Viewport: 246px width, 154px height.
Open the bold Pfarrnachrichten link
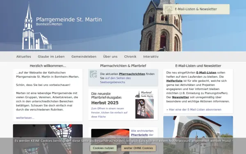pos(132,74)
